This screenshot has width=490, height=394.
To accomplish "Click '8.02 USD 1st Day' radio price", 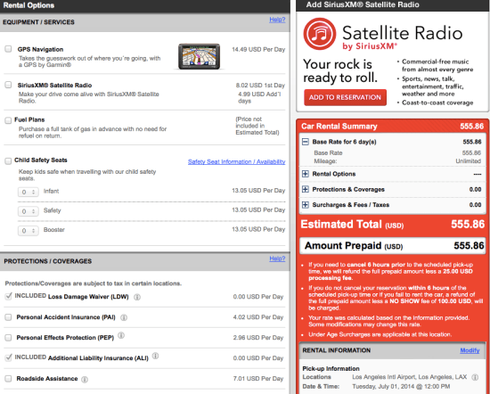I will (260, 86).
